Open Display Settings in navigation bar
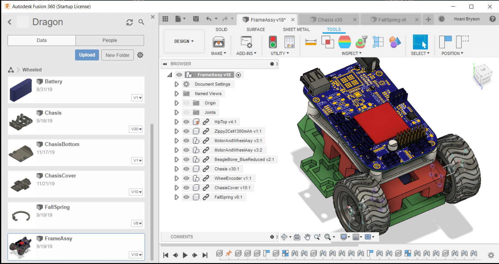Screen dimensions: 499x264 pos(344,237)
